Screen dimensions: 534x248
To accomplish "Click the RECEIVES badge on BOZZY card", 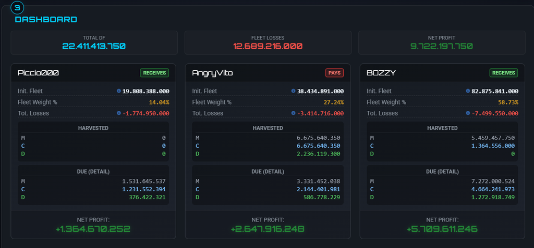I will point(504,73).
